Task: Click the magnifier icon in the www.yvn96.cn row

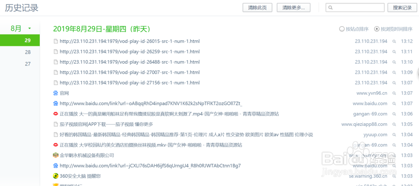Action: [394, 94]
